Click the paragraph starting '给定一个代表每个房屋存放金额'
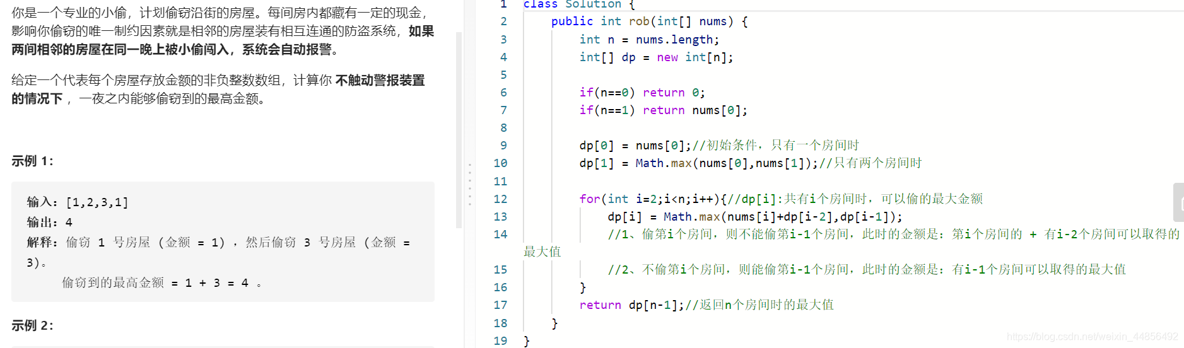The image size is (1184, 348). tap(218, 90)
